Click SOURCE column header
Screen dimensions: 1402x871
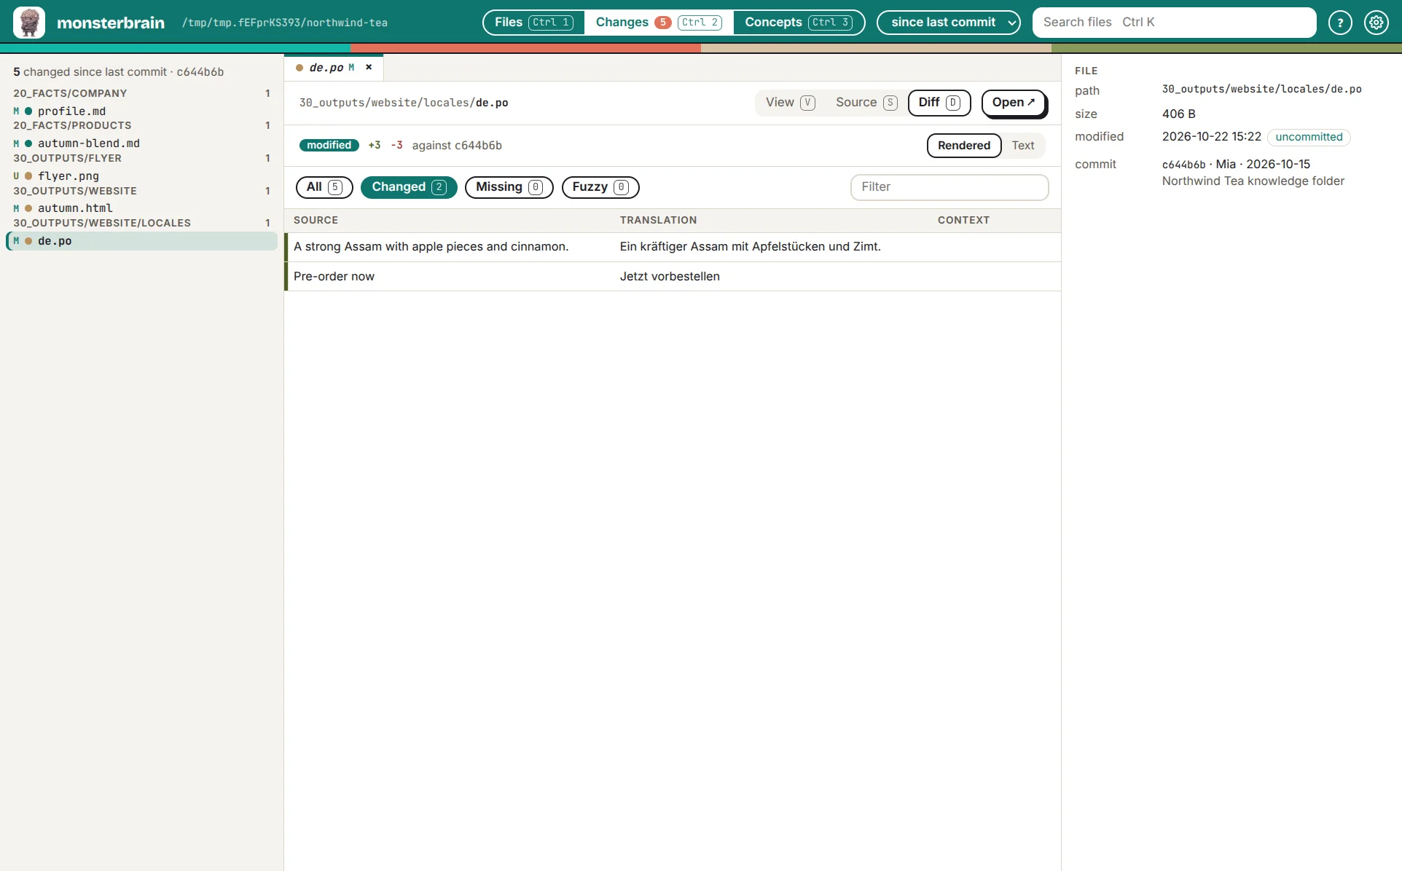pos(316,220)
